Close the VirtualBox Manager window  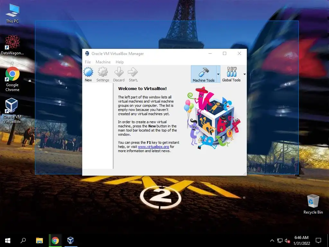[239, 54]
